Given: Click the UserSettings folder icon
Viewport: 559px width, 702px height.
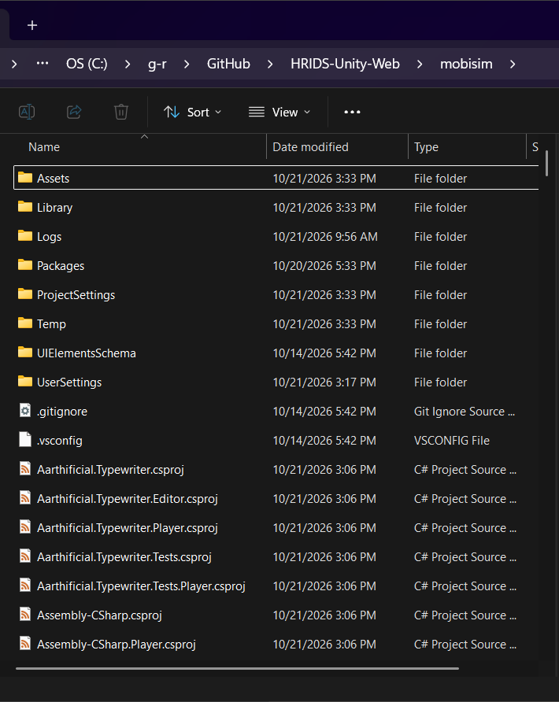Looking at the screenshot, I should (25, 382).
